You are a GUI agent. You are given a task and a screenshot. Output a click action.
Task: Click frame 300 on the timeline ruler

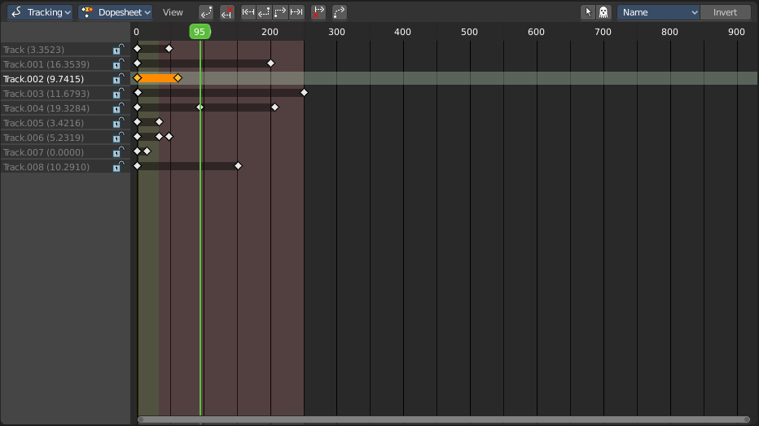coord(337,32)
